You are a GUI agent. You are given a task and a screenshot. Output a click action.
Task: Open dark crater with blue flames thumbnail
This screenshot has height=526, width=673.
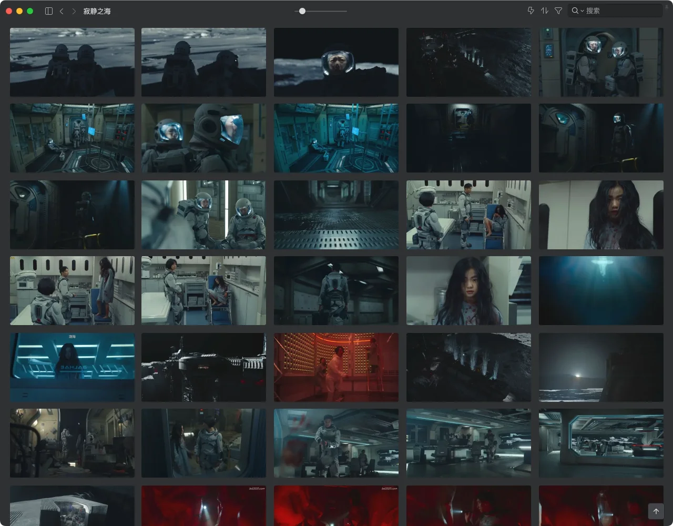(468, 367)
